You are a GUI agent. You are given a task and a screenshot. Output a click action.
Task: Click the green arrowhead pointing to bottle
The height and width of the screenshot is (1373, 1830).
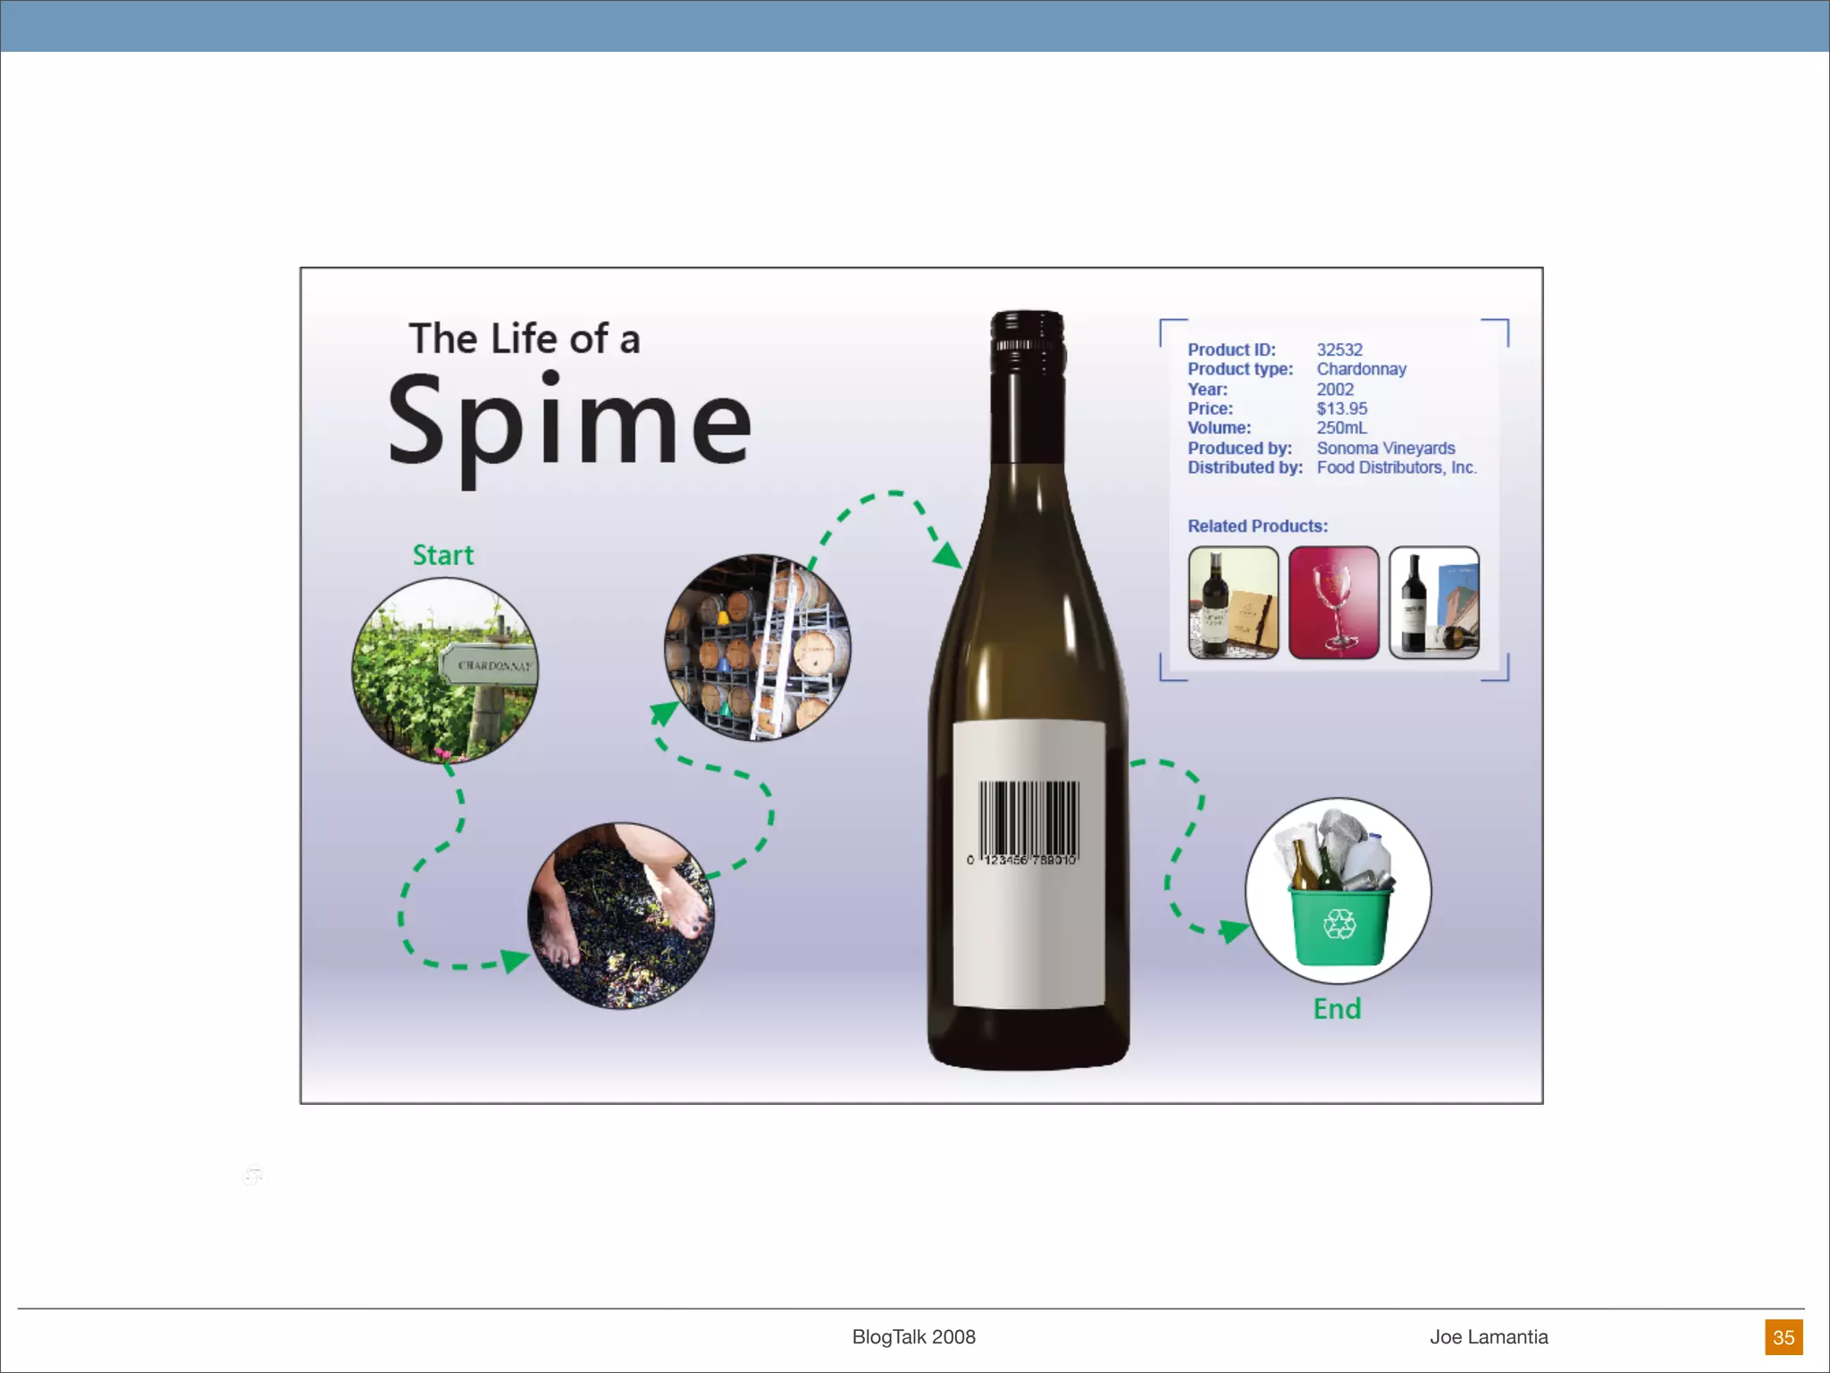(947, 556)
